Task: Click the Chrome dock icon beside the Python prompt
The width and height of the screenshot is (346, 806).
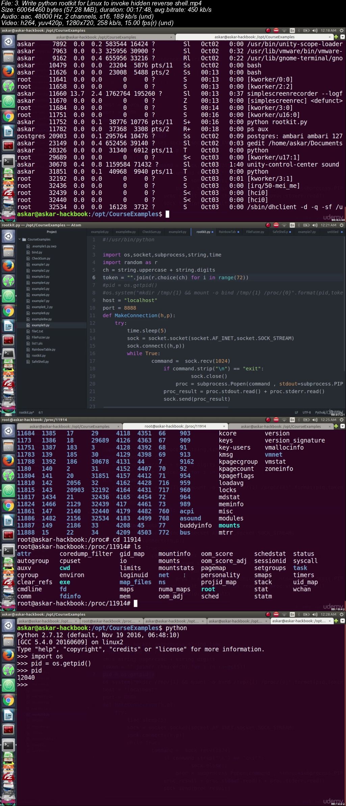Action: (x=8, y=700)
